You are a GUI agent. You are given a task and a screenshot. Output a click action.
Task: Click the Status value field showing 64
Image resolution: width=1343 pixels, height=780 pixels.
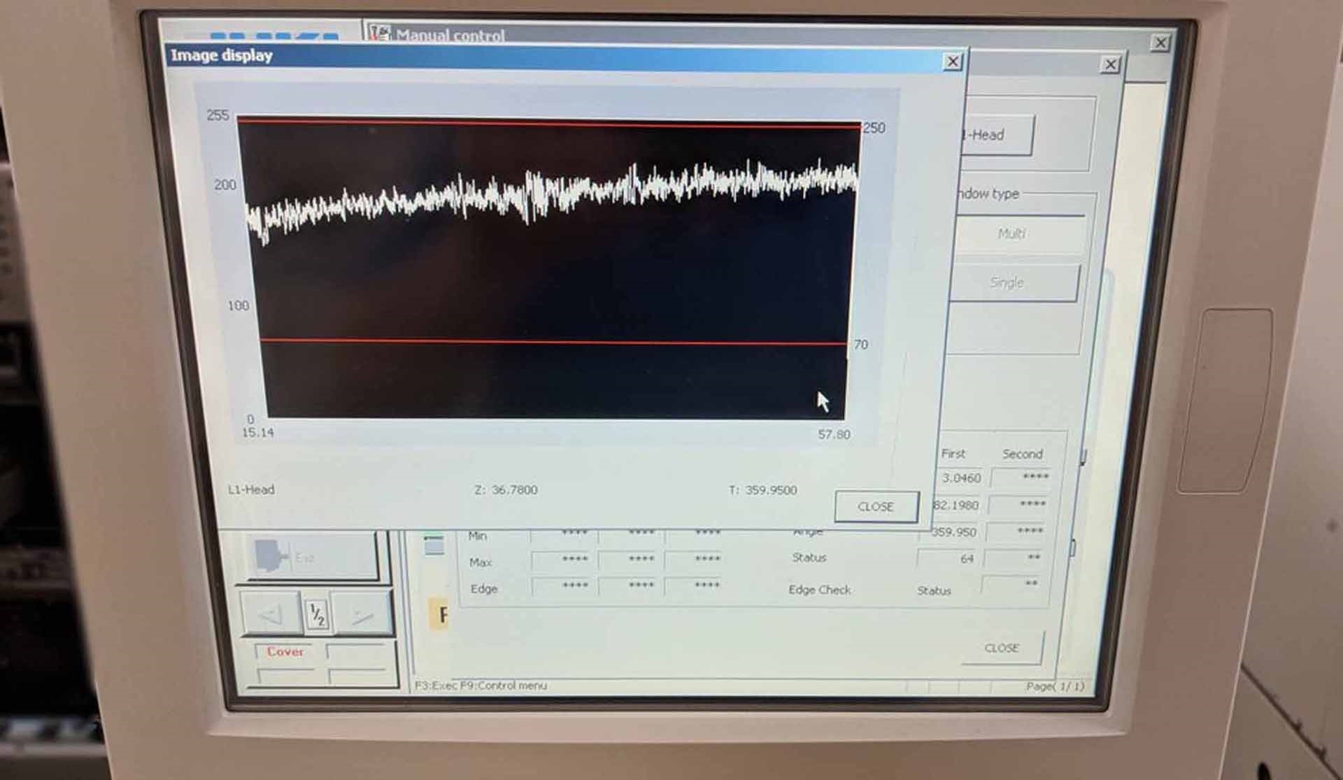947,558
